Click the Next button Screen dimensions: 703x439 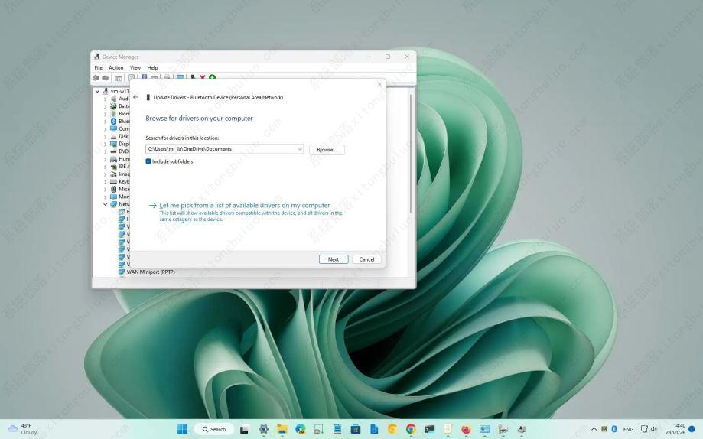click(x=334, y=259)
